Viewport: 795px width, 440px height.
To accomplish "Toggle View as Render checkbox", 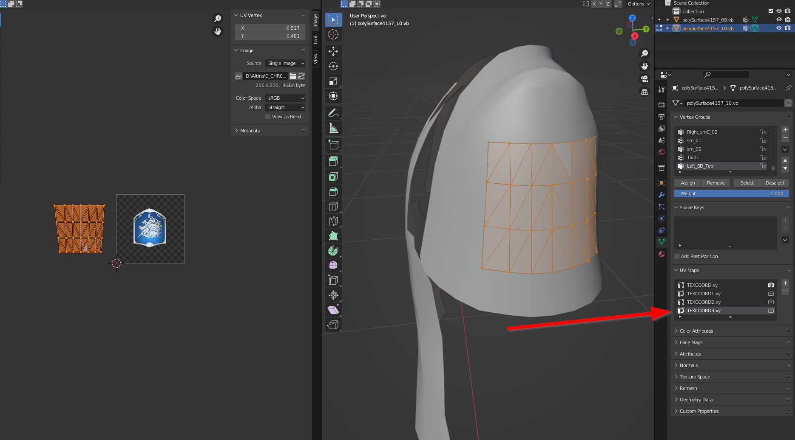I will (268, 117).
